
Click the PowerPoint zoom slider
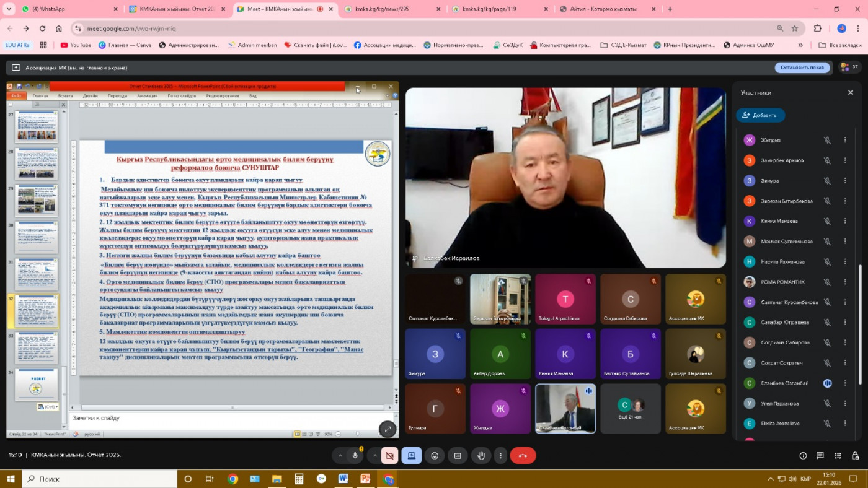[x=357, y=434]
